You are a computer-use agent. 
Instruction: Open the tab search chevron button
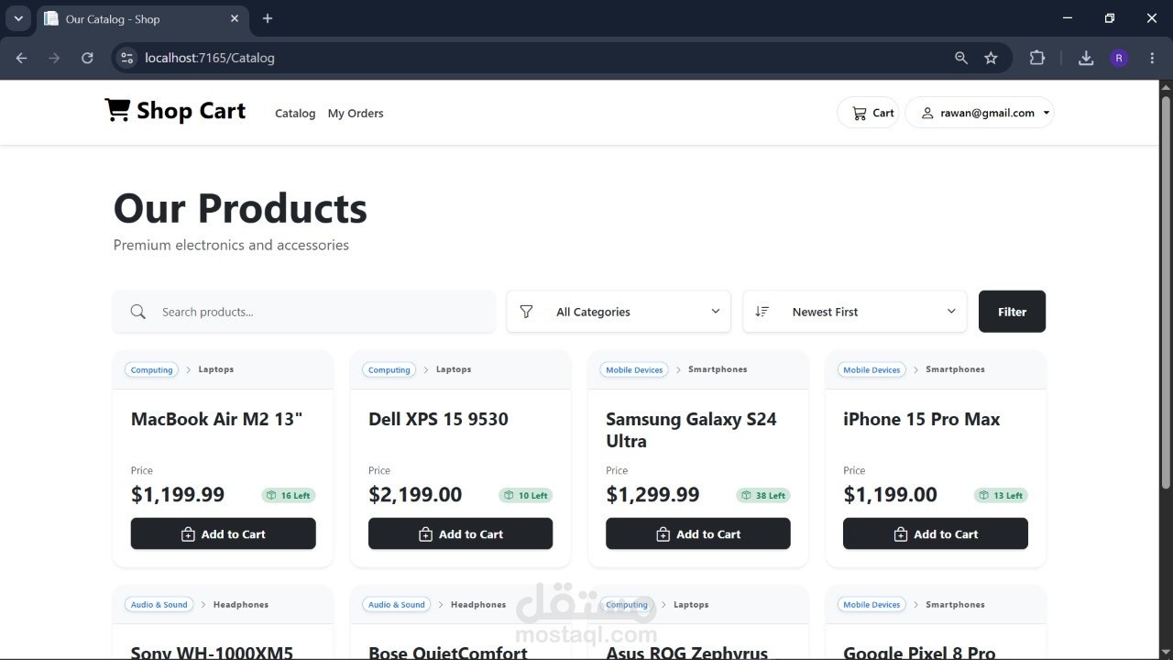click(18, 18)
